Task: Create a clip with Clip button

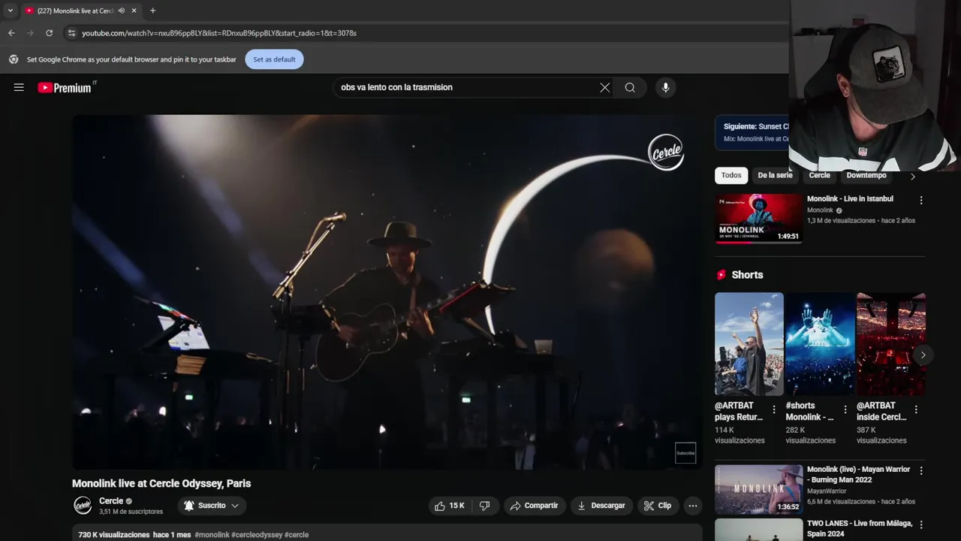Action: point(658,506)
